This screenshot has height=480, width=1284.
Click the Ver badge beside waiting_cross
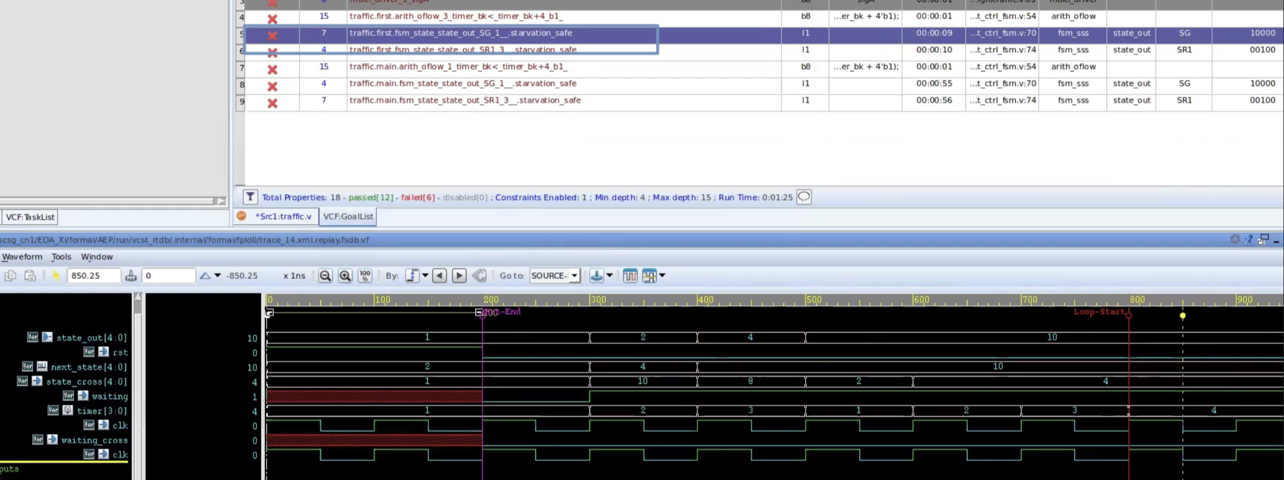pos(38,439)
